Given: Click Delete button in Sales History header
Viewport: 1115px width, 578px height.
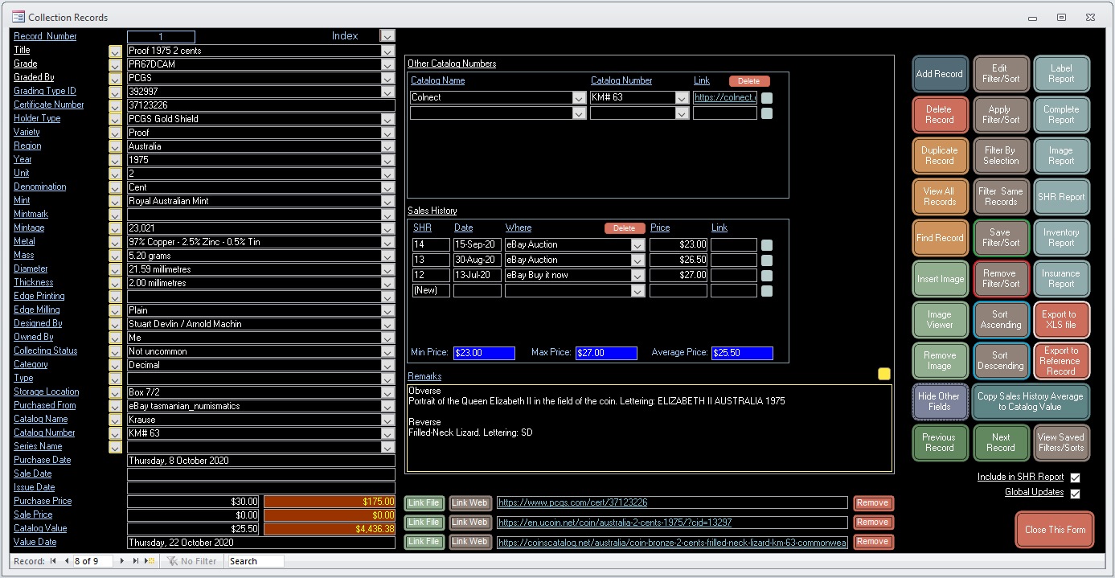Looking at the screenshot, I should click(x=625, y=228).
